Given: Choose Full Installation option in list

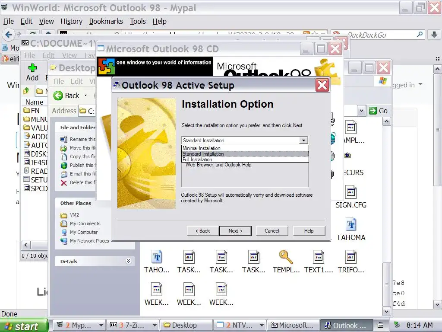Looking at the screenshot, I should coord(245,159).
